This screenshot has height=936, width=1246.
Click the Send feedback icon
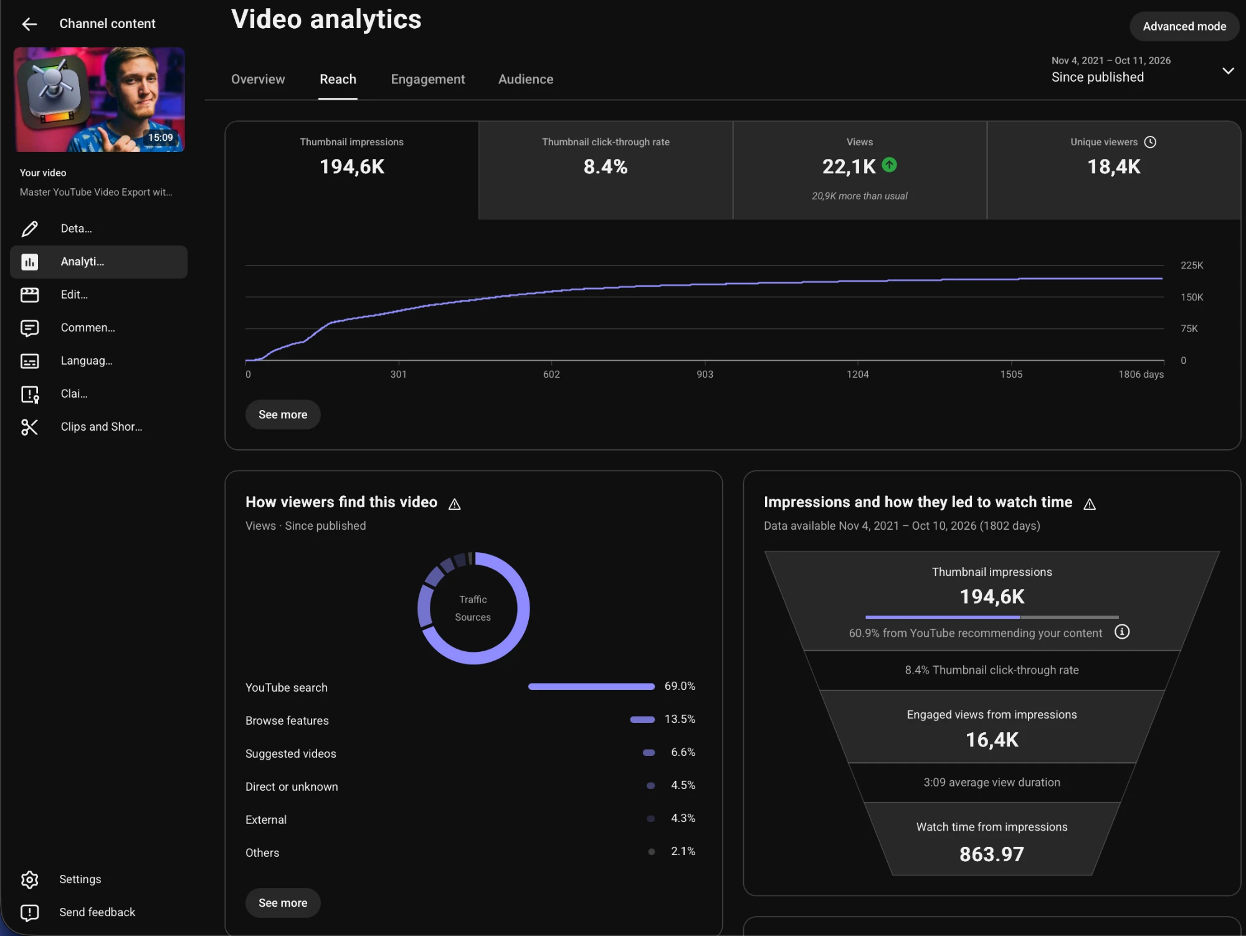pos(29,912)
